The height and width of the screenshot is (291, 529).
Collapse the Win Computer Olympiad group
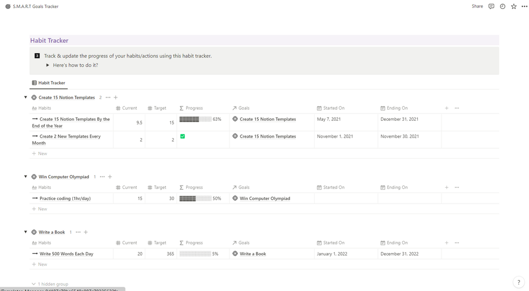[25, 177]
